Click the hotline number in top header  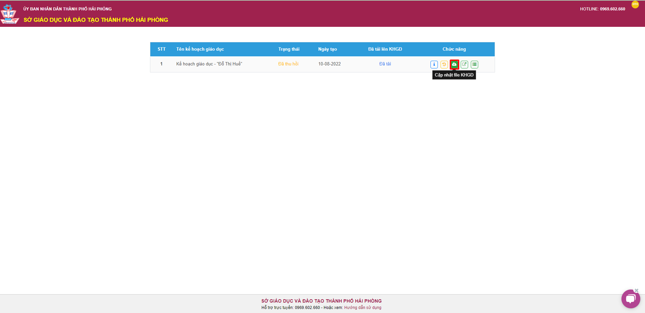coord(612,9)
